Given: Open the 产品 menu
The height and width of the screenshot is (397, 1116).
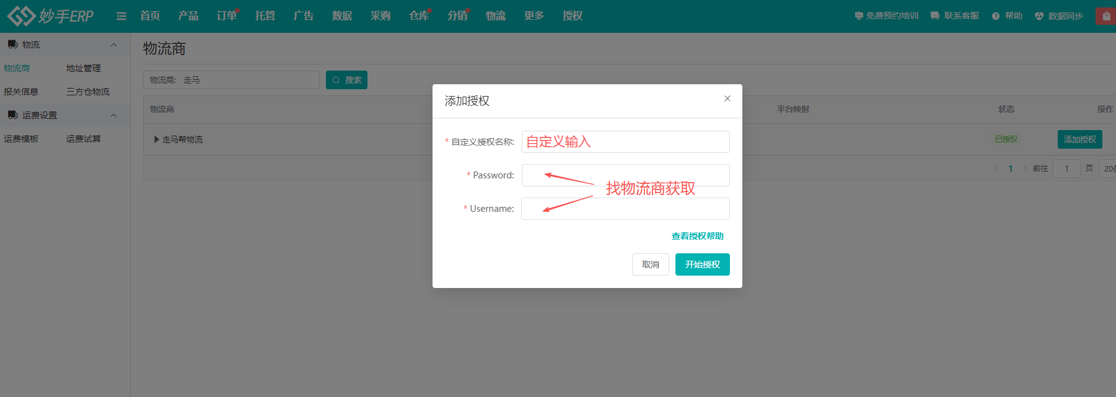Looking at the screenshot, I should [188, 16].
